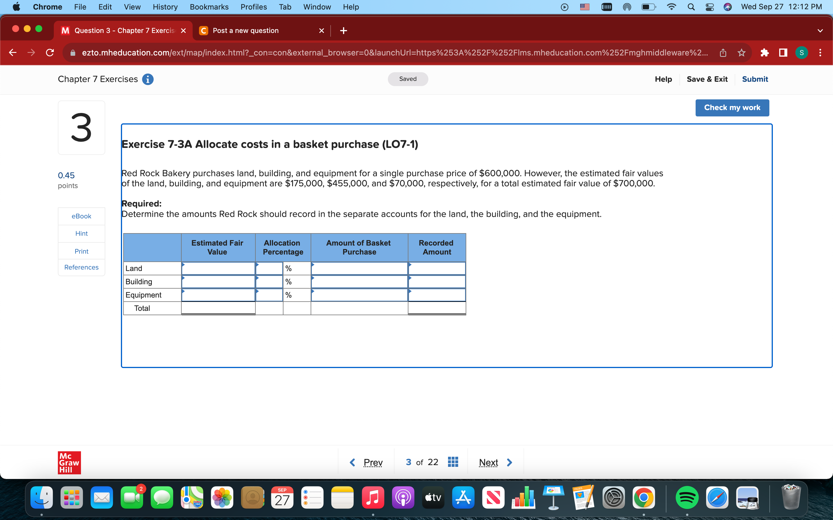Viewport: 833px width, 520px height.
Task: Click Submit at the top right
Action: [755, 79]
